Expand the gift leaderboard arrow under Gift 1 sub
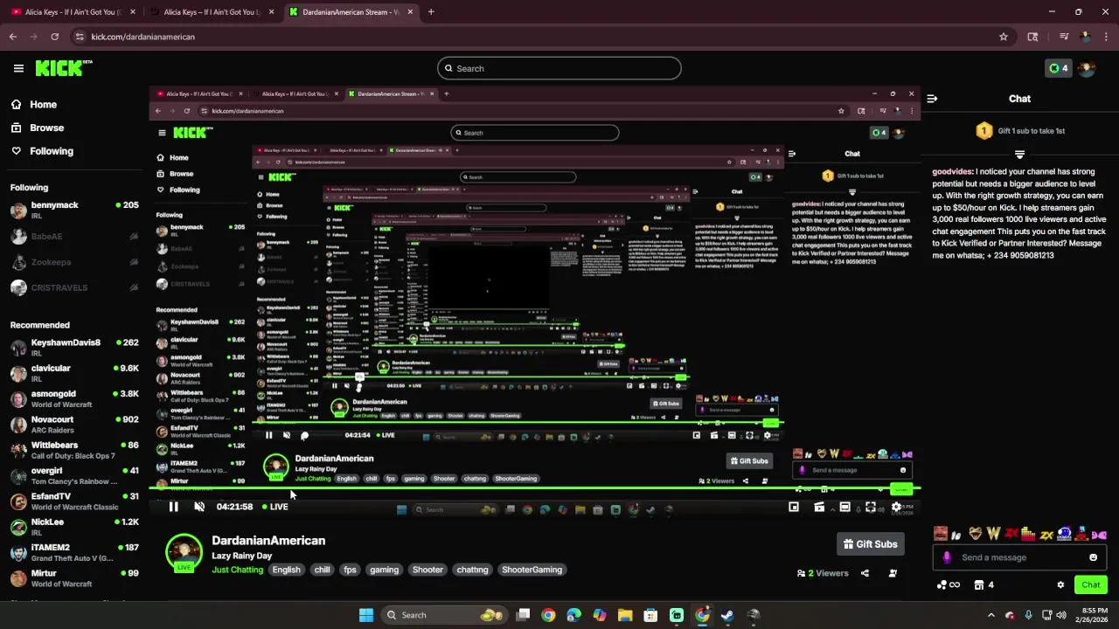 tap(1019, 154)
